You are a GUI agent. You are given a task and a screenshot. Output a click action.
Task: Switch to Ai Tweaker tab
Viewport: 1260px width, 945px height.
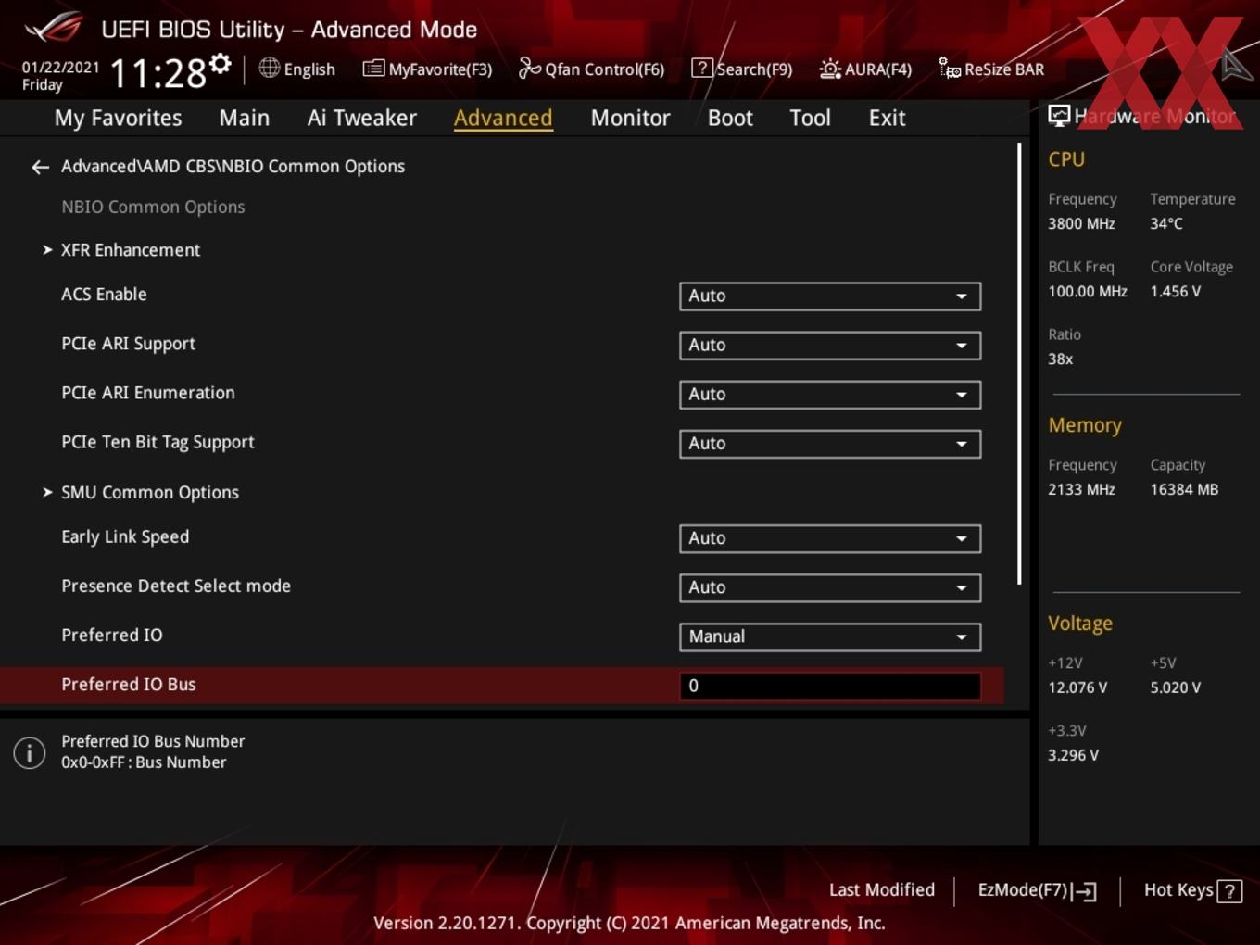pyautogui.click(x=362, y=118)
